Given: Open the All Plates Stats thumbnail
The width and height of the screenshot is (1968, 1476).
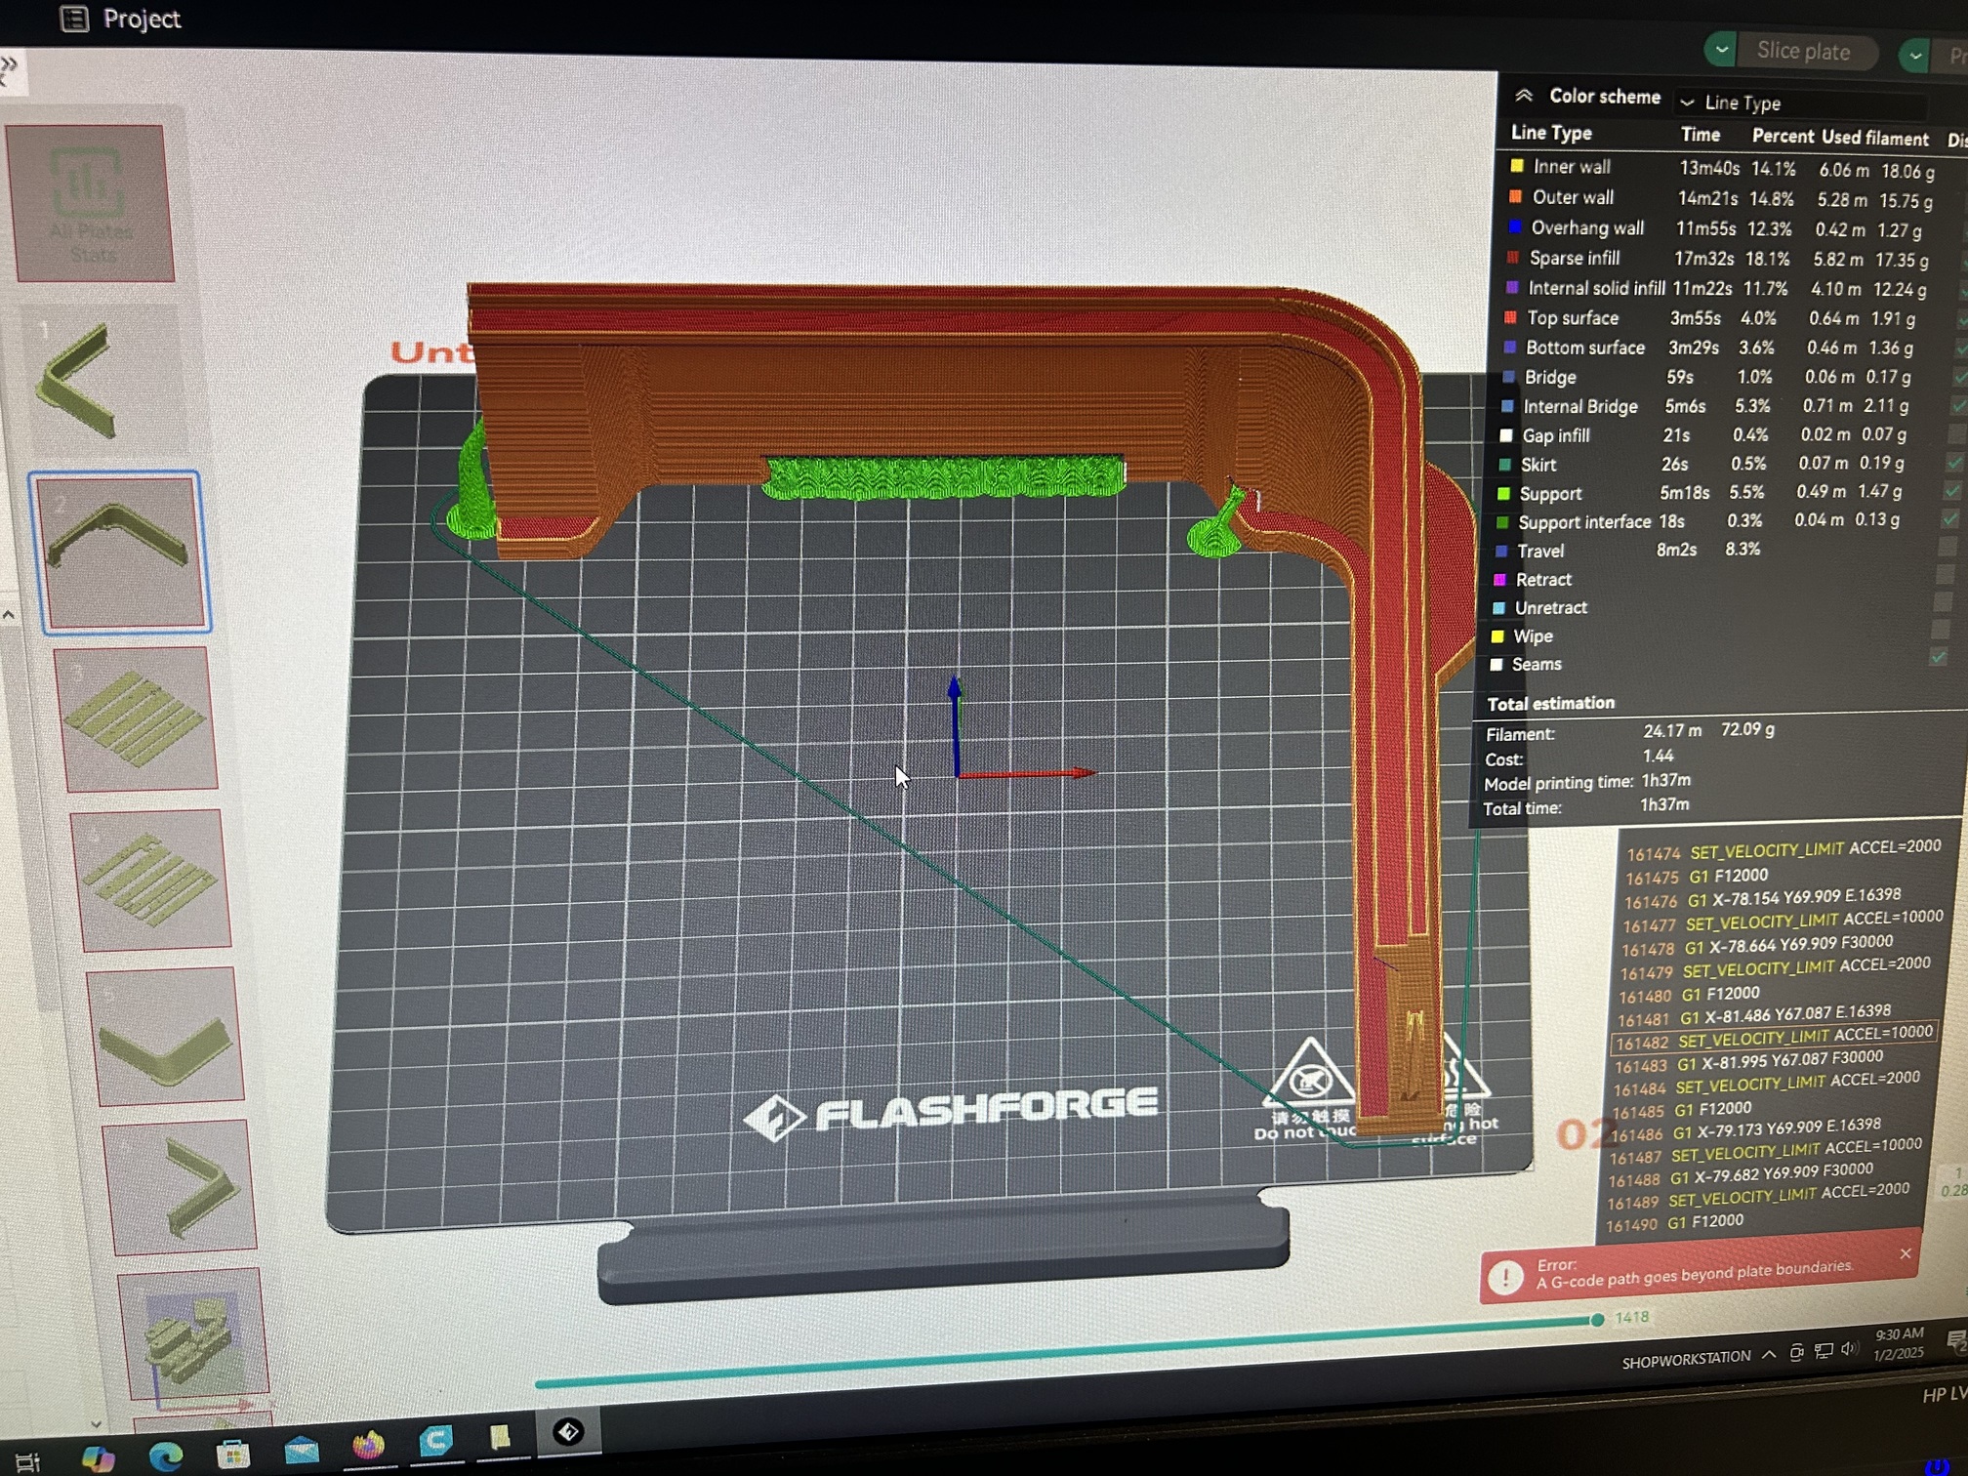Looking at the screenshot, I should pyautogui.click(x=91, y=203).
